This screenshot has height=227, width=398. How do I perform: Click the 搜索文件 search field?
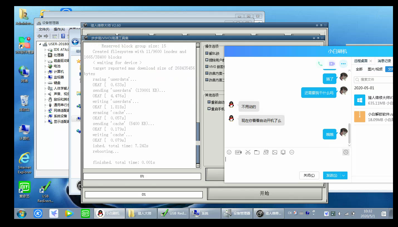point(374,80)
